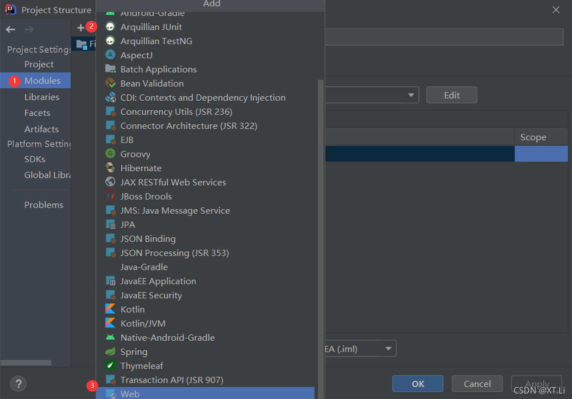
Task: Select Arquillian JUnit from Add menu
Action: point(205,27)
